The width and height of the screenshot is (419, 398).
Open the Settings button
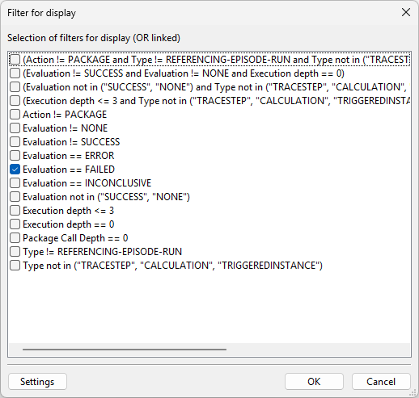(x=37, y=382)
